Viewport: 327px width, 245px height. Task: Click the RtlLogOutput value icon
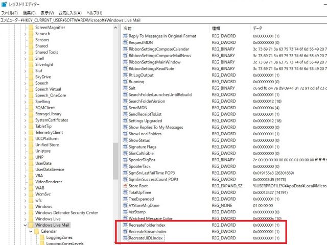(x=125, y=75)
